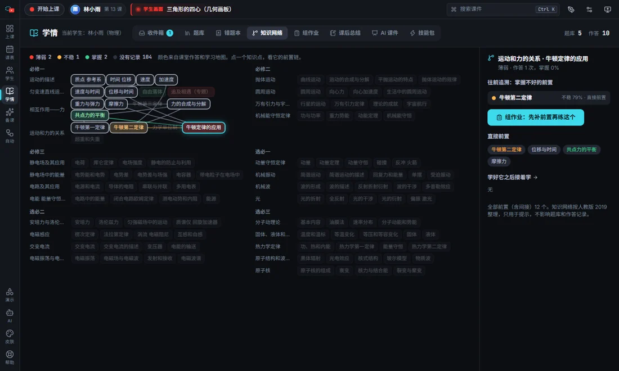Select the 知识网络 tab
The height and width of the screenshot is (371, 619).
(x=267, y=33)
